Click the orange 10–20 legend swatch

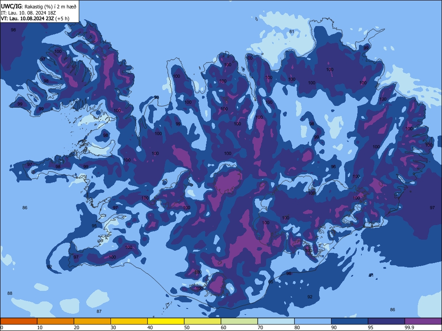(56, 321)
